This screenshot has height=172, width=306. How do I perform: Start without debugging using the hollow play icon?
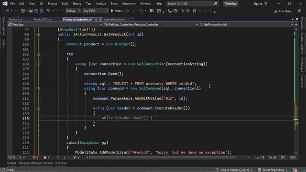click(x=128, y=11)
